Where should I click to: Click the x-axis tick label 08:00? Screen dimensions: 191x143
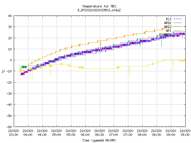click(x=142, y=135)
